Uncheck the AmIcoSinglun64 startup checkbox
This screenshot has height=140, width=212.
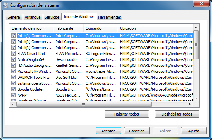[x=13, y=59]
